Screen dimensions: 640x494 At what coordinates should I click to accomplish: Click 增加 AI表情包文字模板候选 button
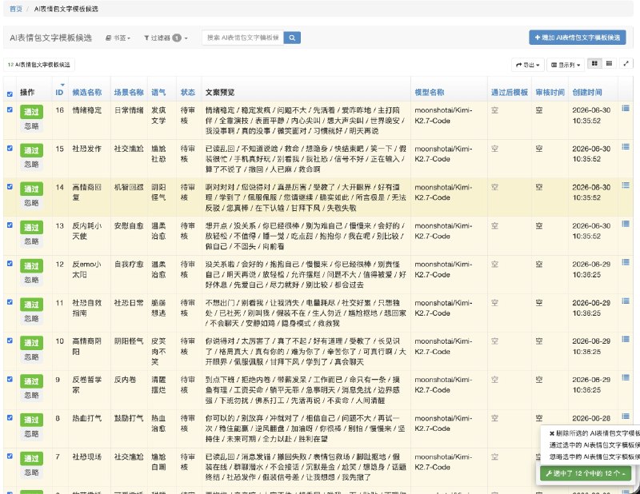click(x=577, y=38)
